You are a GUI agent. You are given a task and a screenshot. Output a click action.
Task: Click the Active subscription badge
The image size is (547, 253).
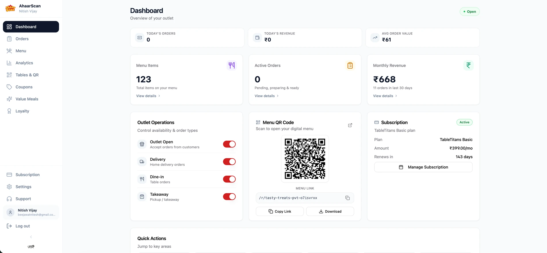pyautogui.click(x=464, y=122)
